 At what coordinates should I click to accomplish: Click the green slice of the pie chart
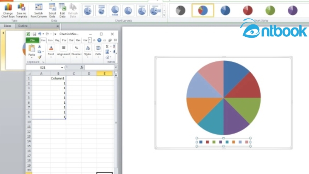tap(247, 107)
